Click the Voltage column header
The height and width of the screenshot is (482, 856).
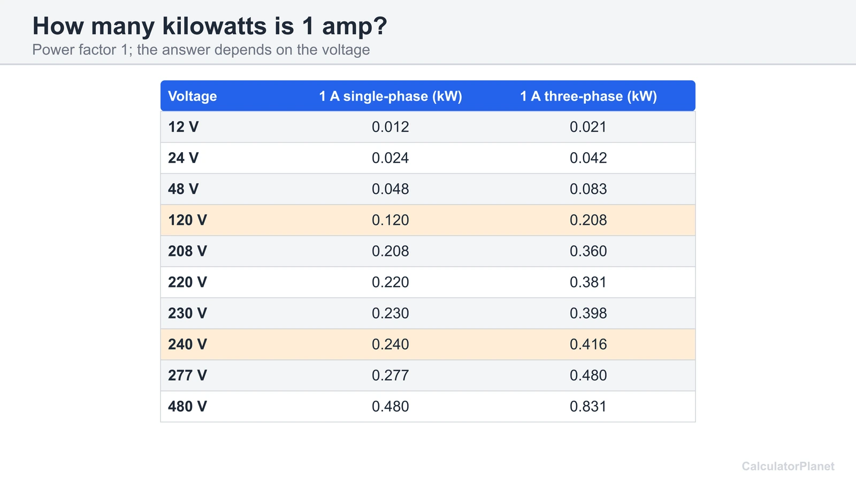point(193,96)
